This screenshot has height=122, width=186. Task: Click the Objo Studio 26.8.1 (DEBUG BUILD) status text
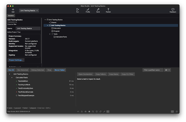pos(19,111)
